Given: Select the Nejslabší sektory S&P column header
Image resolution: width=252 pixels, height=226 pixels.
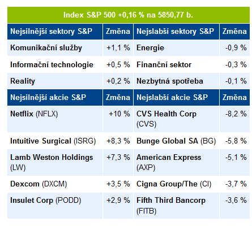Looking at the screenshot, I should 176,32.
